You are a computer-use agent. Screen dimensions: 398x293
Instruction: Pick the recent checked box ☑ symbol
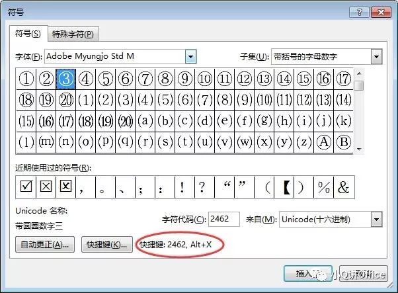tap(26, 187)
